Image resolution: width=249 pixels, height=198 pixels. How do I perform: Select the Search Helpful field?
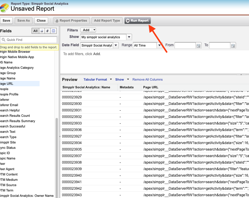[x=10, y=110]
